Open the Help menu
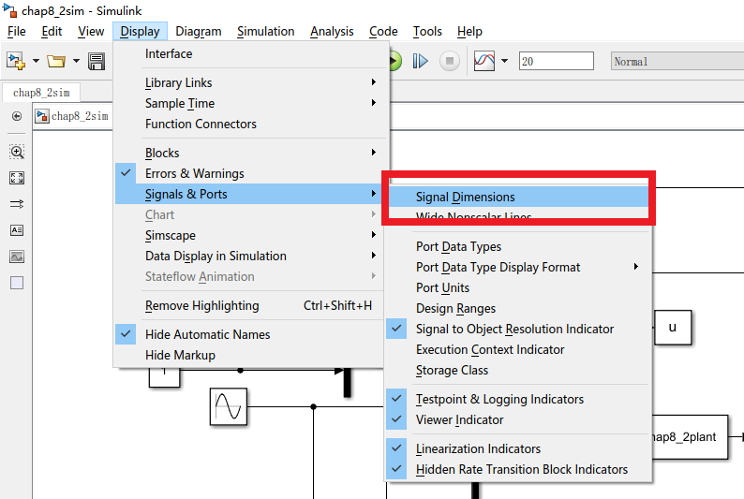 tap(469, 31)
